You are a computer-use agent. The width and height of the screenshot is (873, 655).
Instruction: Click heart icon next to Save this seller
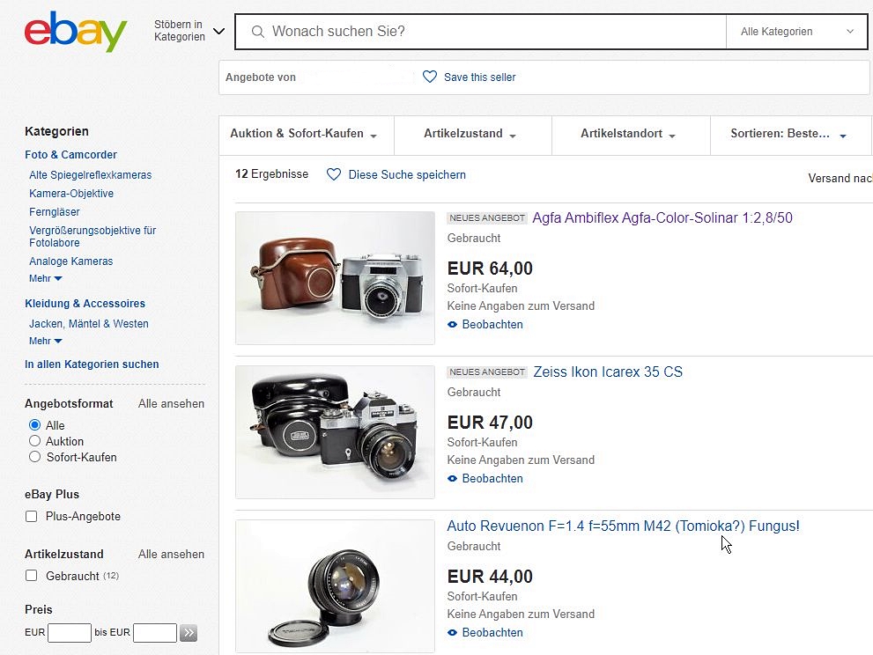(430, 77)
